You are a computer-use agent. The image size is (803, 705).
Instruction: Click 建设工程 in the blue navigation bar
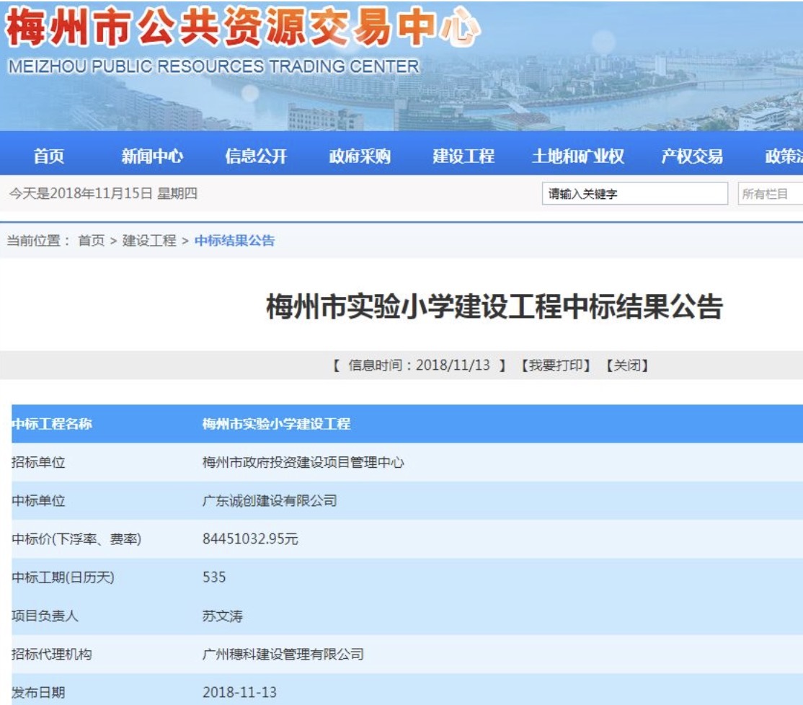(463, 156)
